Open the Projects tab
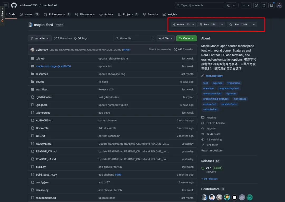285x202 pixels. (x=128, y=14)
